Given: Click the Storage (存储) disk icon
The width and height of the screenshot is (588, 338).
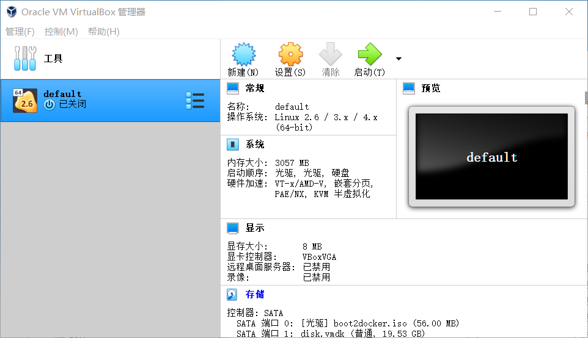Looking at the screenshot, I should [x=232, y=295].
